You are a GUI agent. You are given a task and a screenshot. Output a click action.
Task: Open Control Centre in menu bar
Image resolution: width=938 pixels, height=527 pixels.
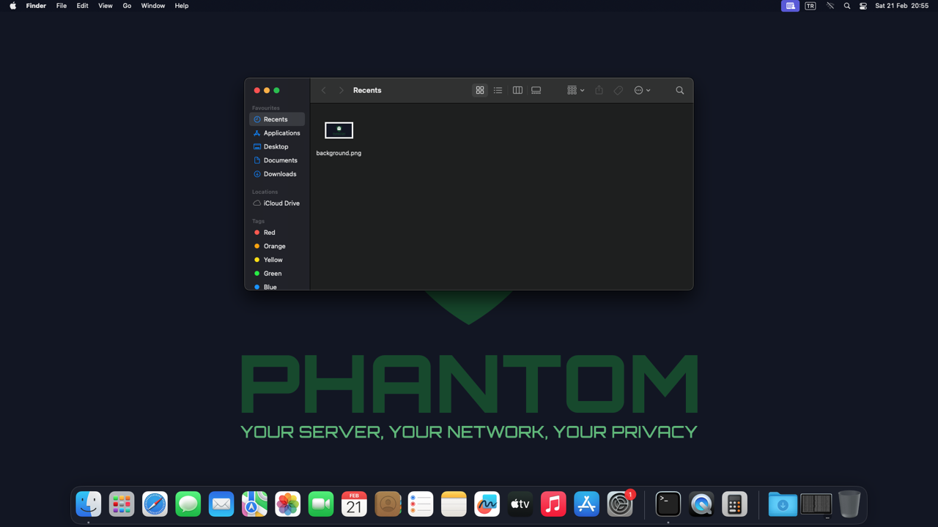[863, 6]
